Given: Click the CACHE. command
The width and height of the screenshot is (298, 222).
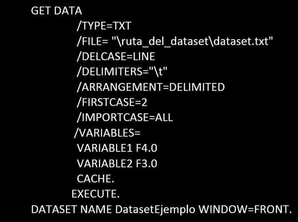Looking at the screenshot, I should point(96,179).
